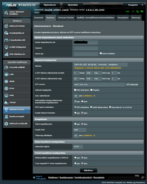Click the FAQ search magnifier icon
The image size is (147, 184).
[142, 177]
